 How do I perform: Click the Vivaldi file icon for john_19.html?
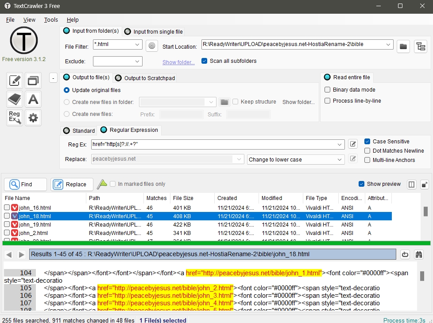click(x=15, y=224)
